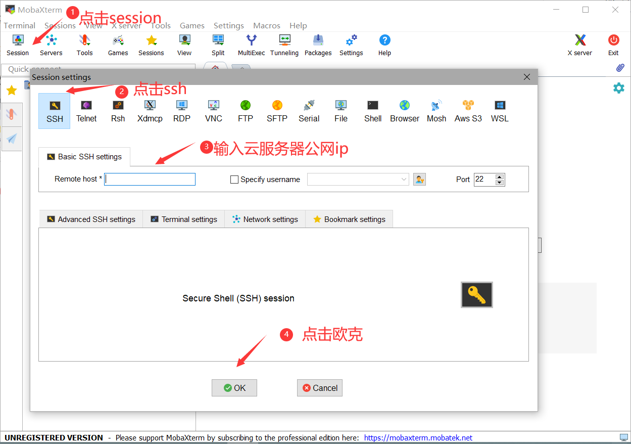631x444 pixels.
Task: Click the teal gear icon on right
Action: point(619,88)
